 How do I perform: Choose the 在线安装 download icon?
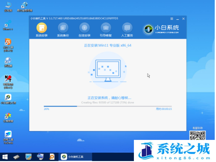pos(84,30)
